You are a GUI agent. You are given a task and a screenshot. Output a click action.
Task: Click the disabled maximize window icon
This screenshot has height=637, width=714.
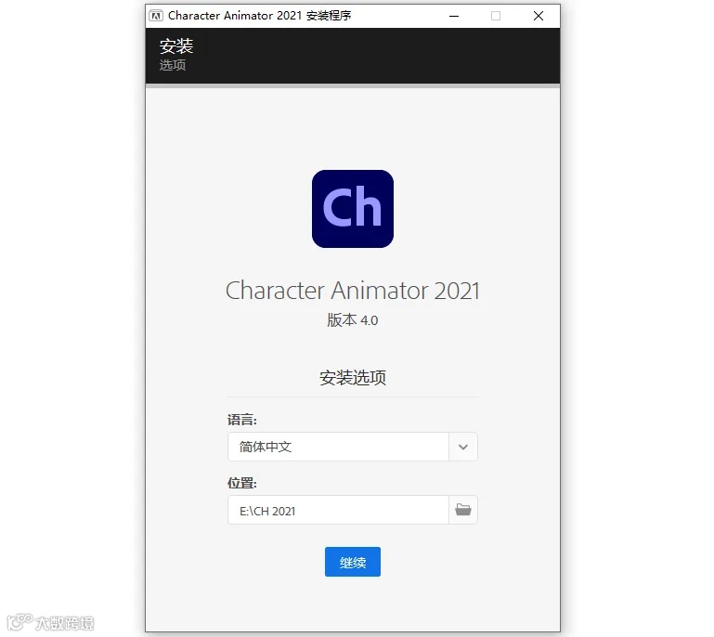click(x=496, y=16)
